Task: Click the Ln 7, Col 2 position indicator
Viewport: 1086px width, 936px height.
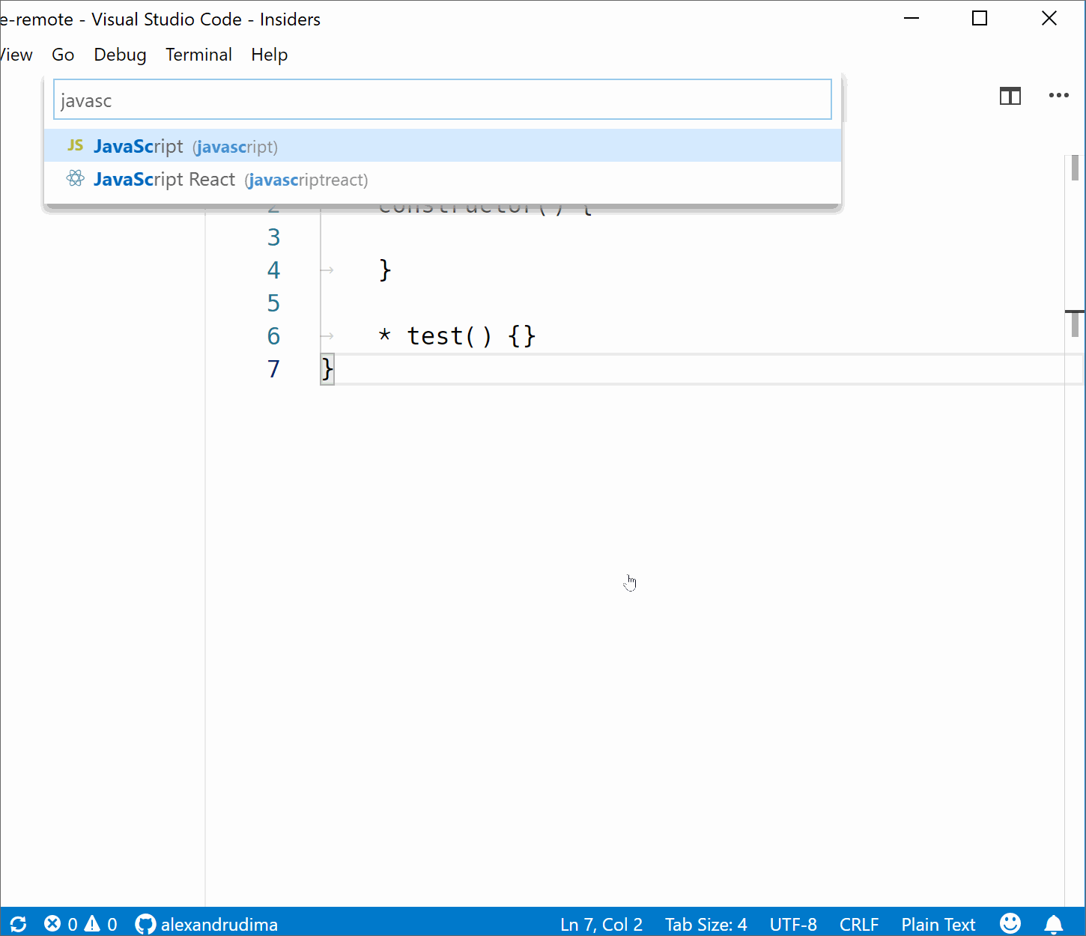Action: click(x=601, y=924)
